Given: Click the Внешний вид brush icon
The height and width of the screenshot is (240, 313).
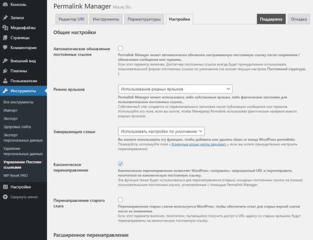Looking at the screenshot, I should 5,61.
